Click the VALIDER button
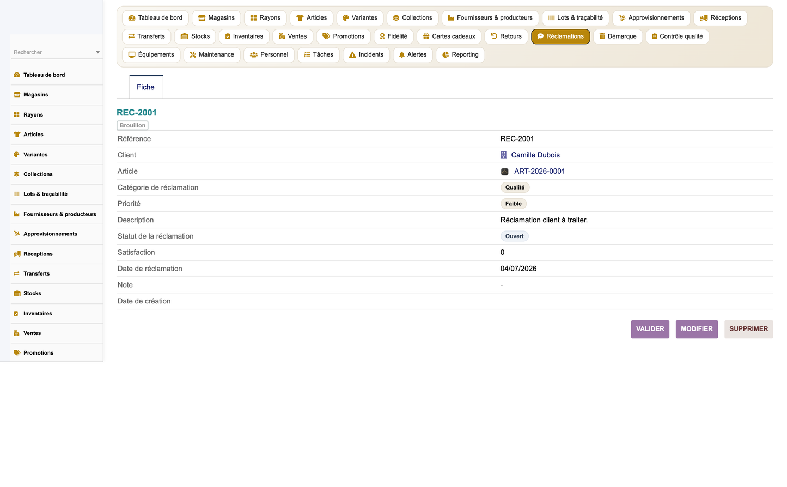The image size is (787, 487). tap(650, 329)
